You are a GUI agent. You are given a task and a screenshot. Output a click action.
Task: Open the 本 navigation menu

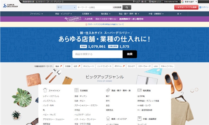(x=179, y=14)
